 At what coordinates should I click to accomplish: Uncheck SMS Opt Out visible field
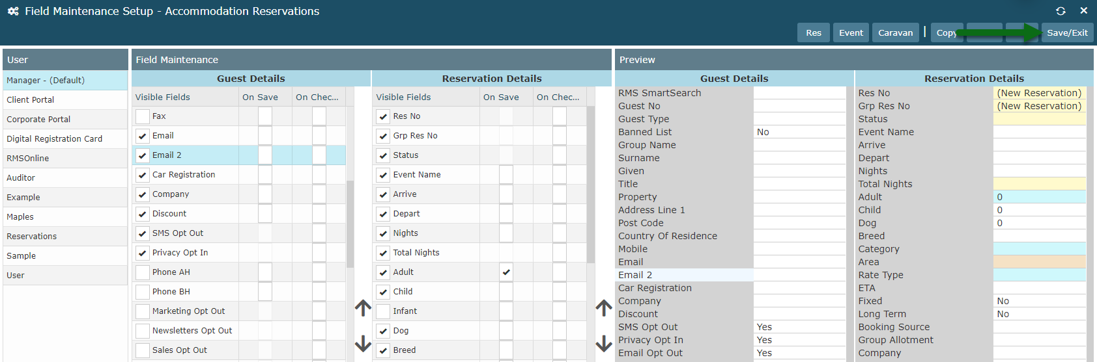click(143, 233)
